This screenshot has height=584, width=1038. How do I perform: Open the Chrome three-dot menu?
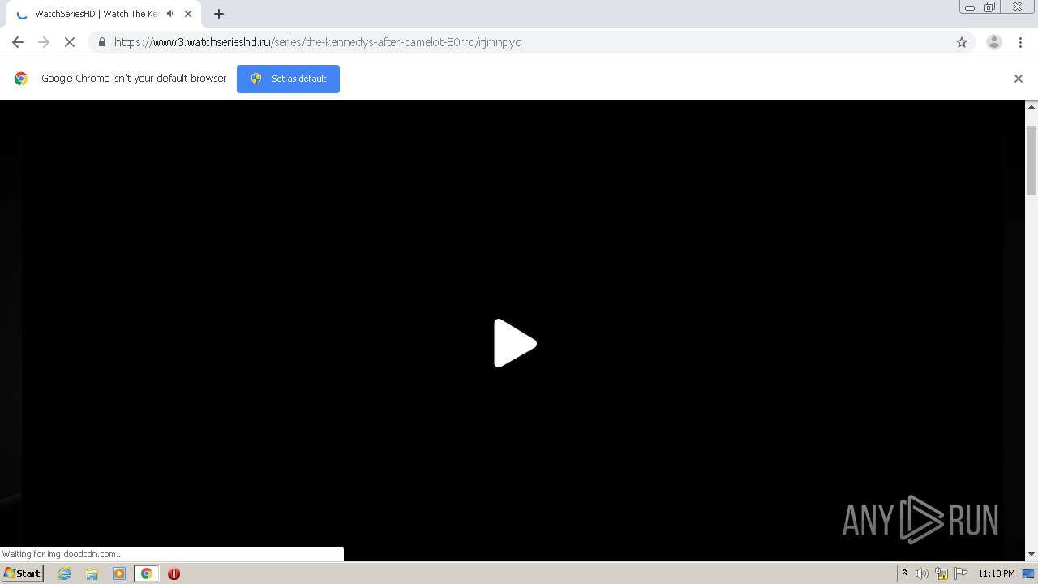pos(1020,42)
